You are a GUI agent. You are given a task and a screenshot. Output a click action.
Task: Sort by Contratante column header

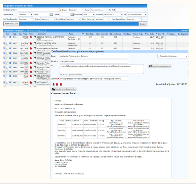point(42,34)
